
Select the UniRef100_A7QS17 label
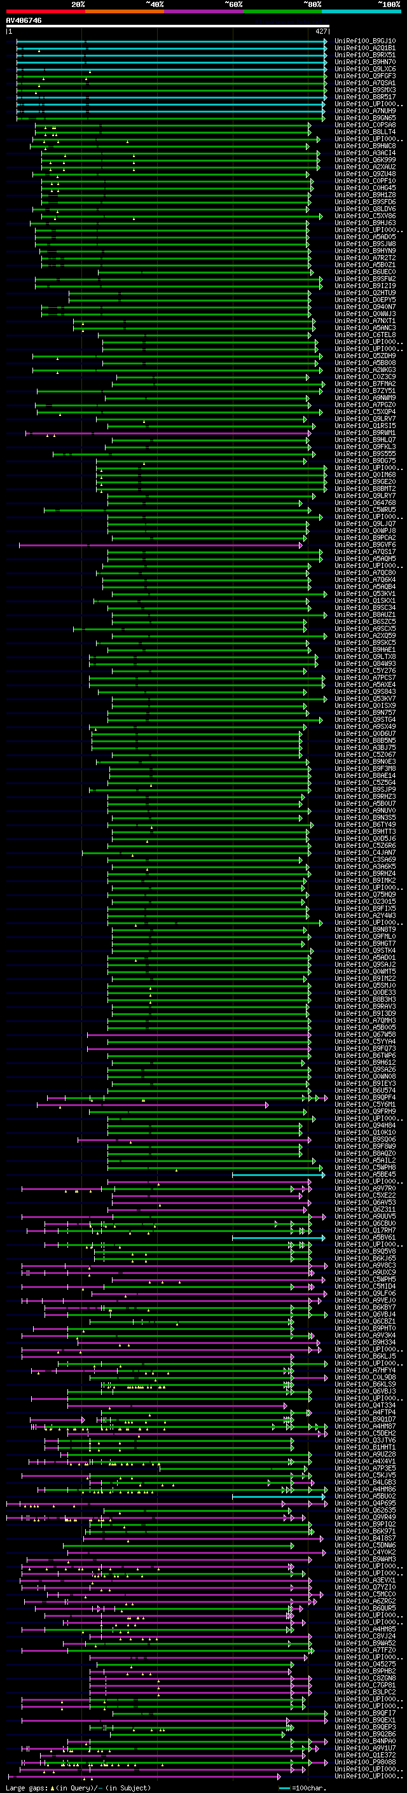pos(364,552)
